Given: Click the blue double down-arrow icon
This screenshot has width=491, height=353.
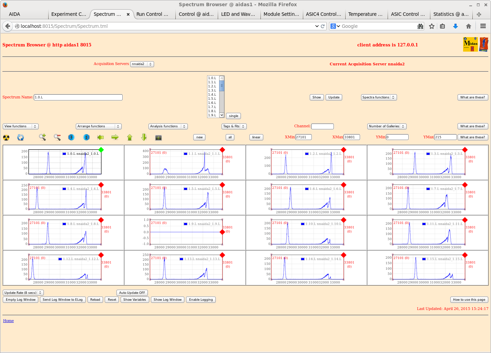Looking at the screenshot, I should coord(71,137).
